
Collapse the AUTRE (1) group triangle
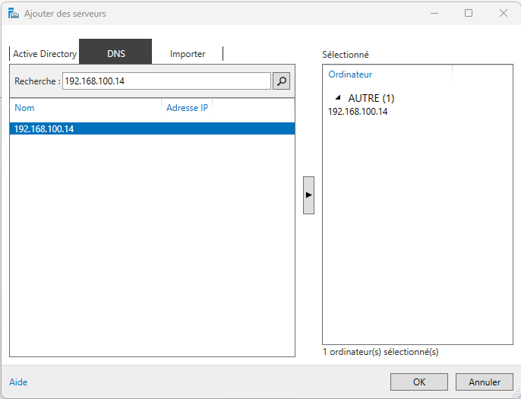click(x=338, y=98)
